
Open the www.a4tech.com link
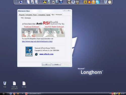pos(46,54)
